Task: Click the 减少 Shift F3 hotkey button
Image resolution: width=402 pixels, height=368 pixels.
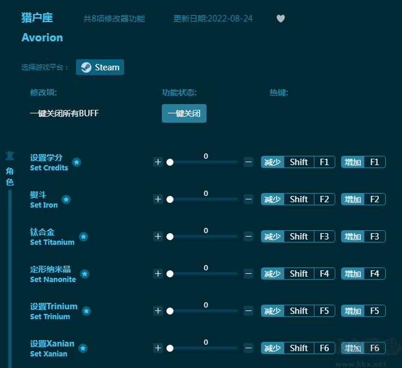Action: pyautogui.click(x=298, y=237)
